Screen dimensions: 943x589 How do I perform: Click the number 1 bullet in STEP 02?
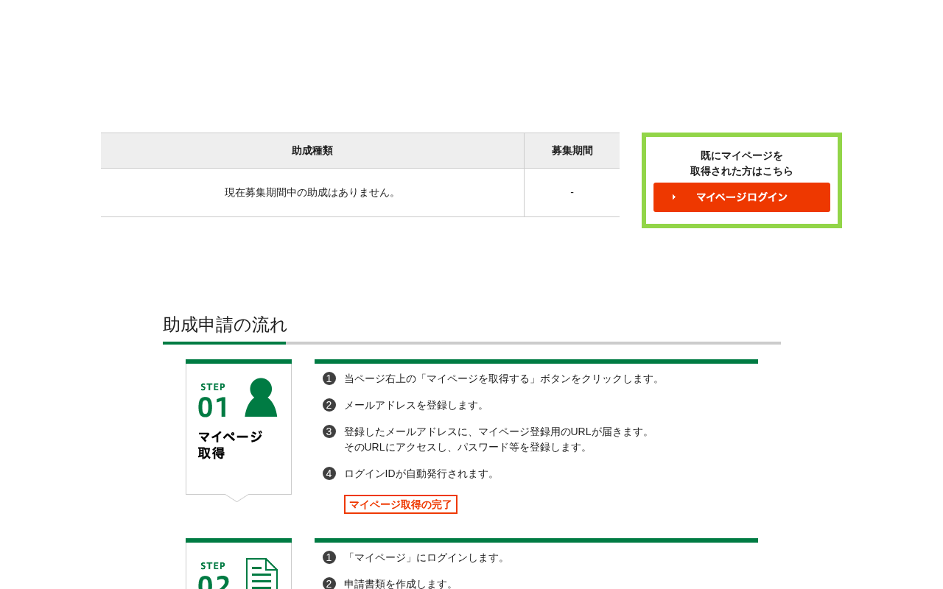tap(329, 557)
